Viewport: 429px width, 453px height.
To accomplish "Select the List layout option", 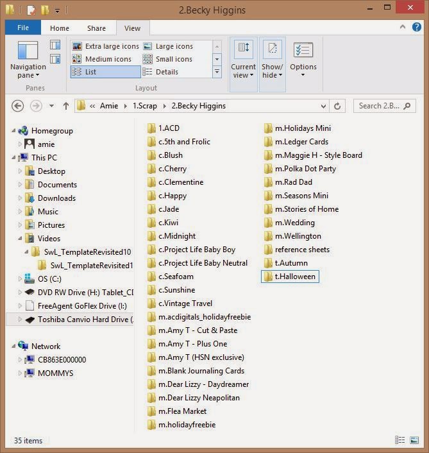I will (x=105, y=72).
